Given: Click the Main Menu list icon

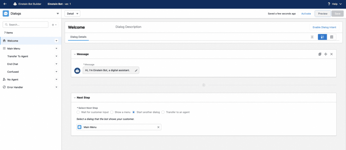Looking at the screenshot, I should [4, 48].
